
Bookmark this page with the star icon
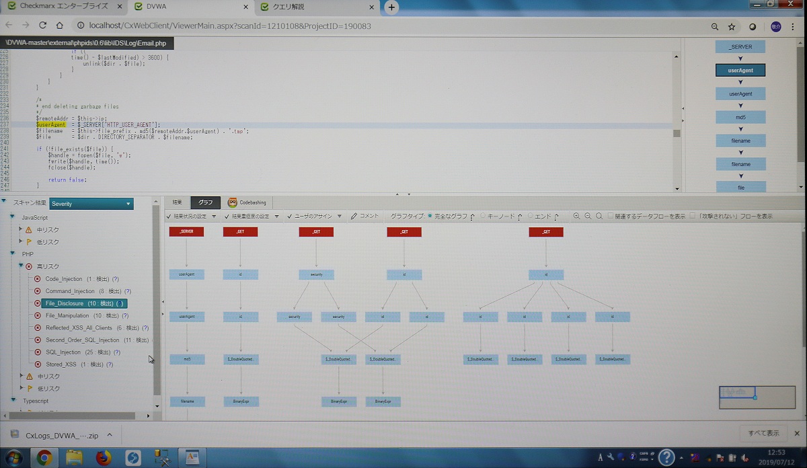tap(731, 27)
